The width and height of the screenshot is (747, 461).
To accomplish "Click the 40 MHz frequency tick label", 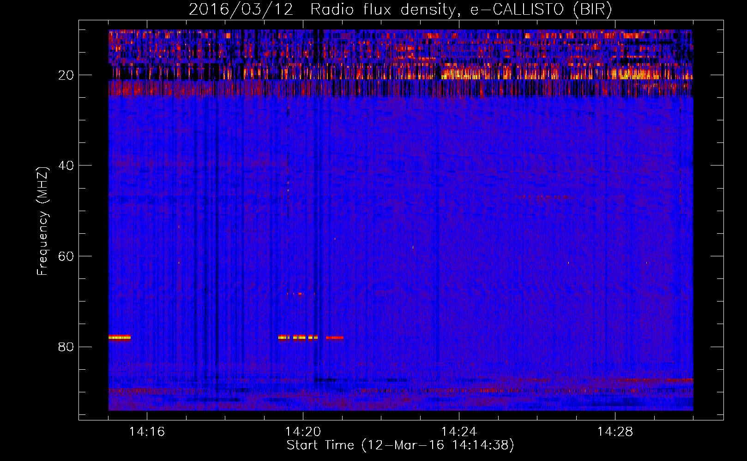I will coord(66,165).
